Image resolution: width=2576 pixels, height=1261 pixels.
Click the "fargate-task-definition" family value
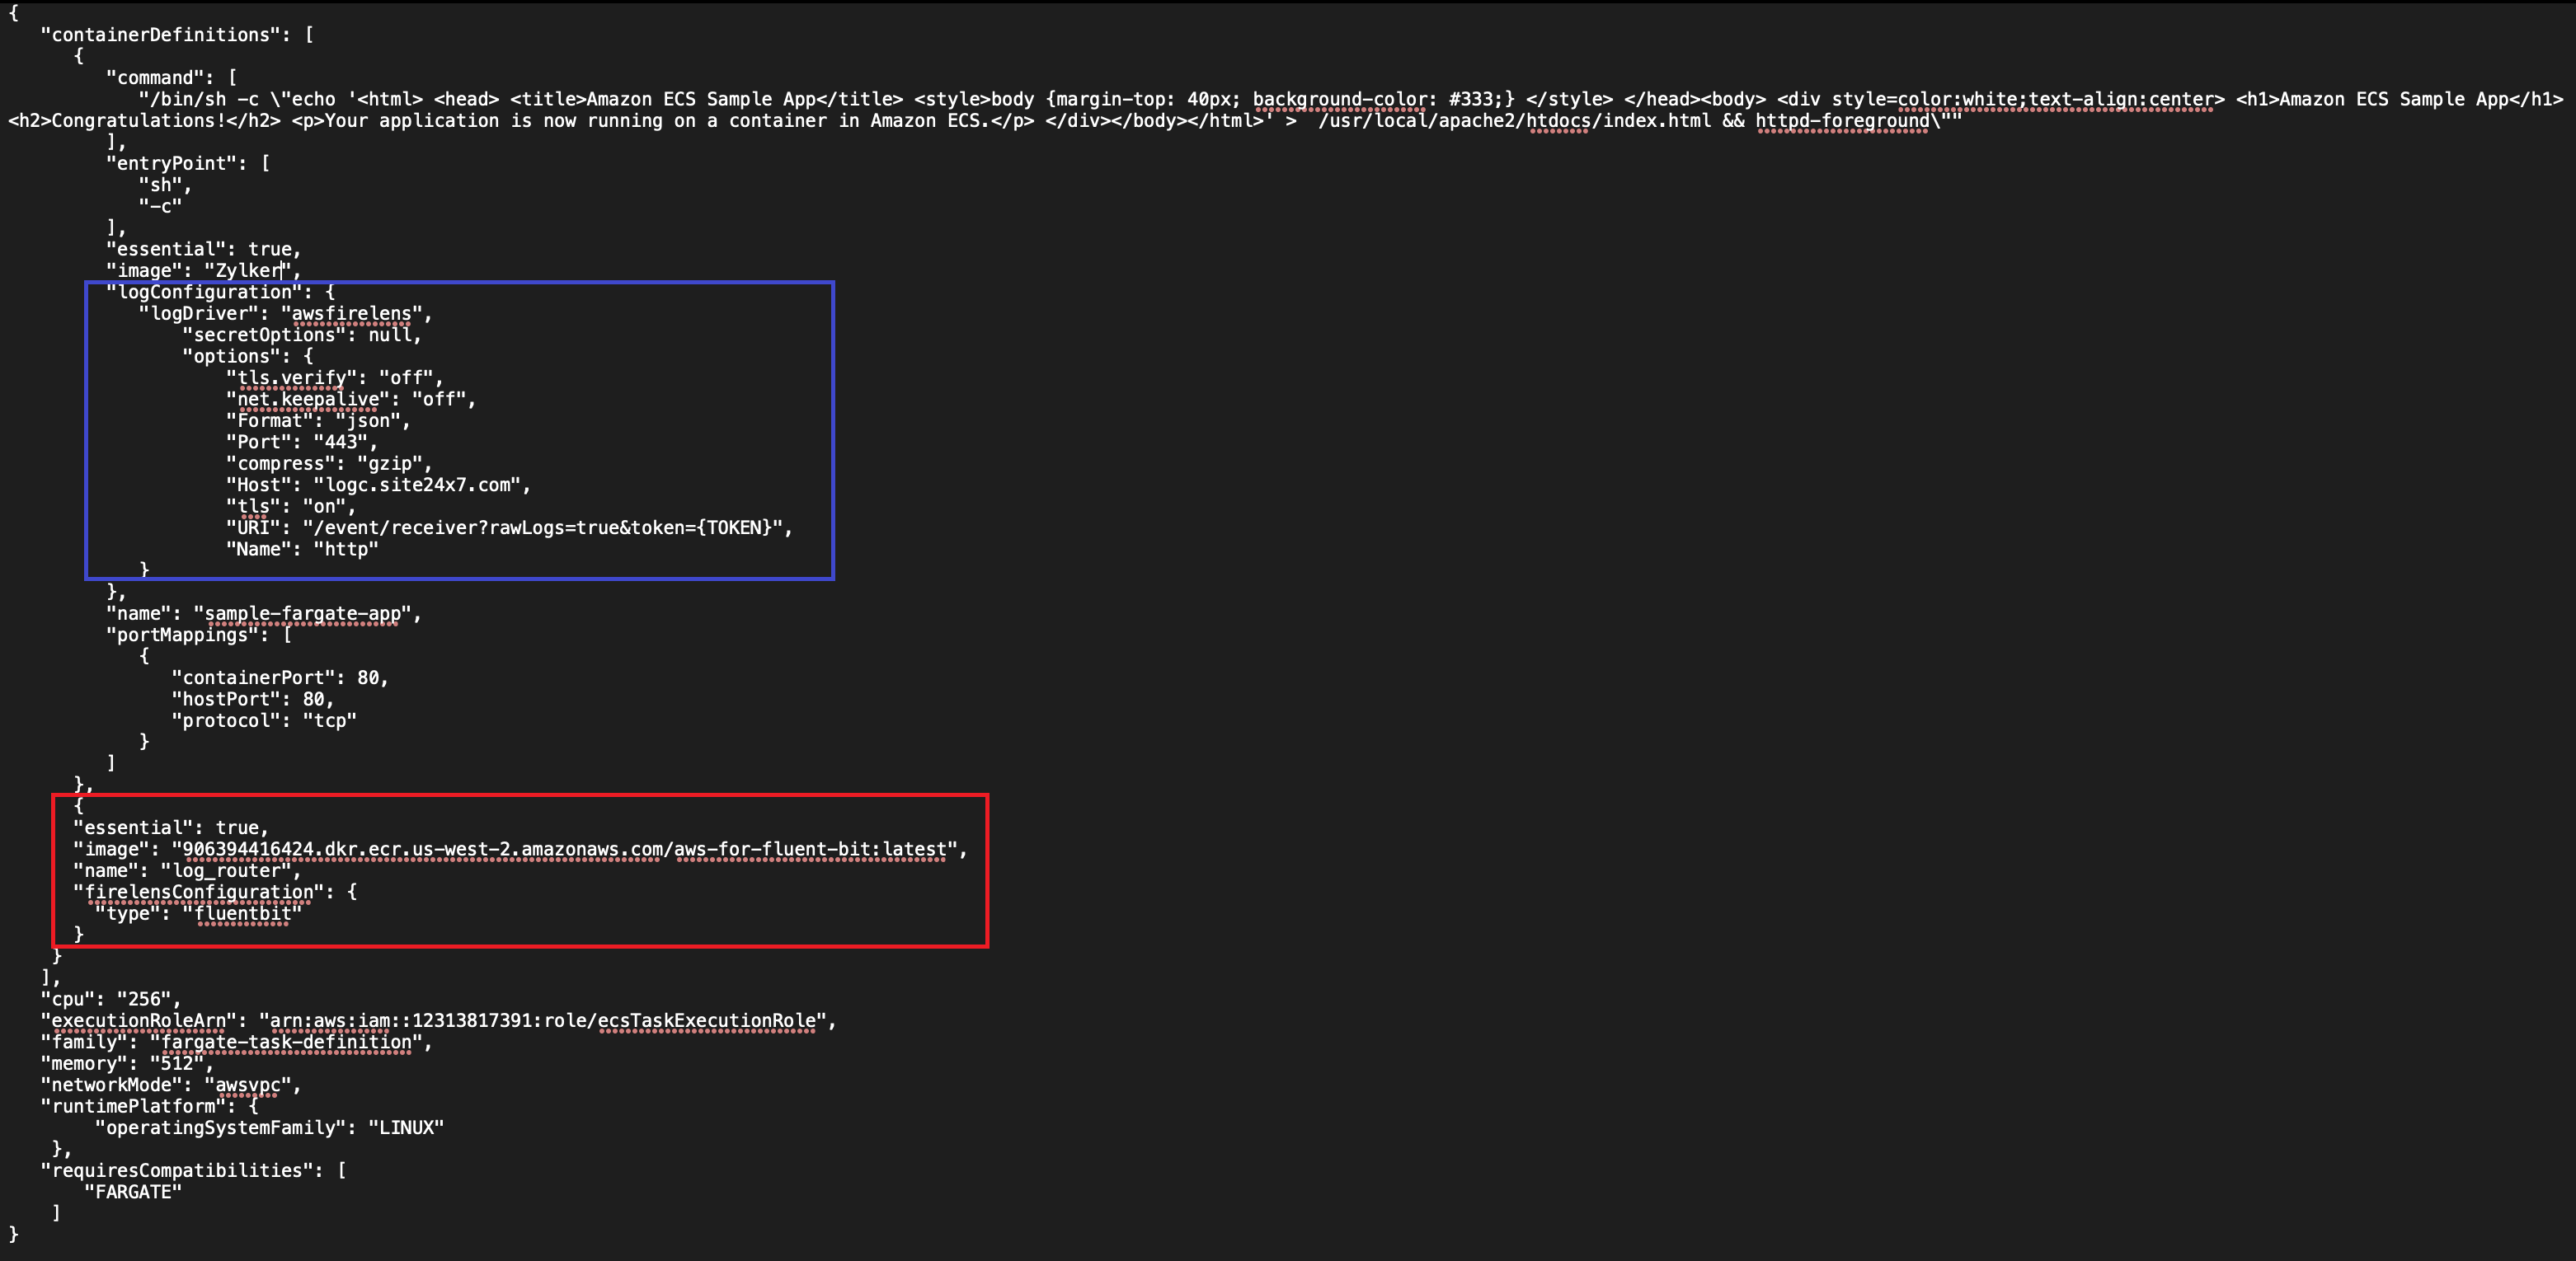(x=286, y=1042)
